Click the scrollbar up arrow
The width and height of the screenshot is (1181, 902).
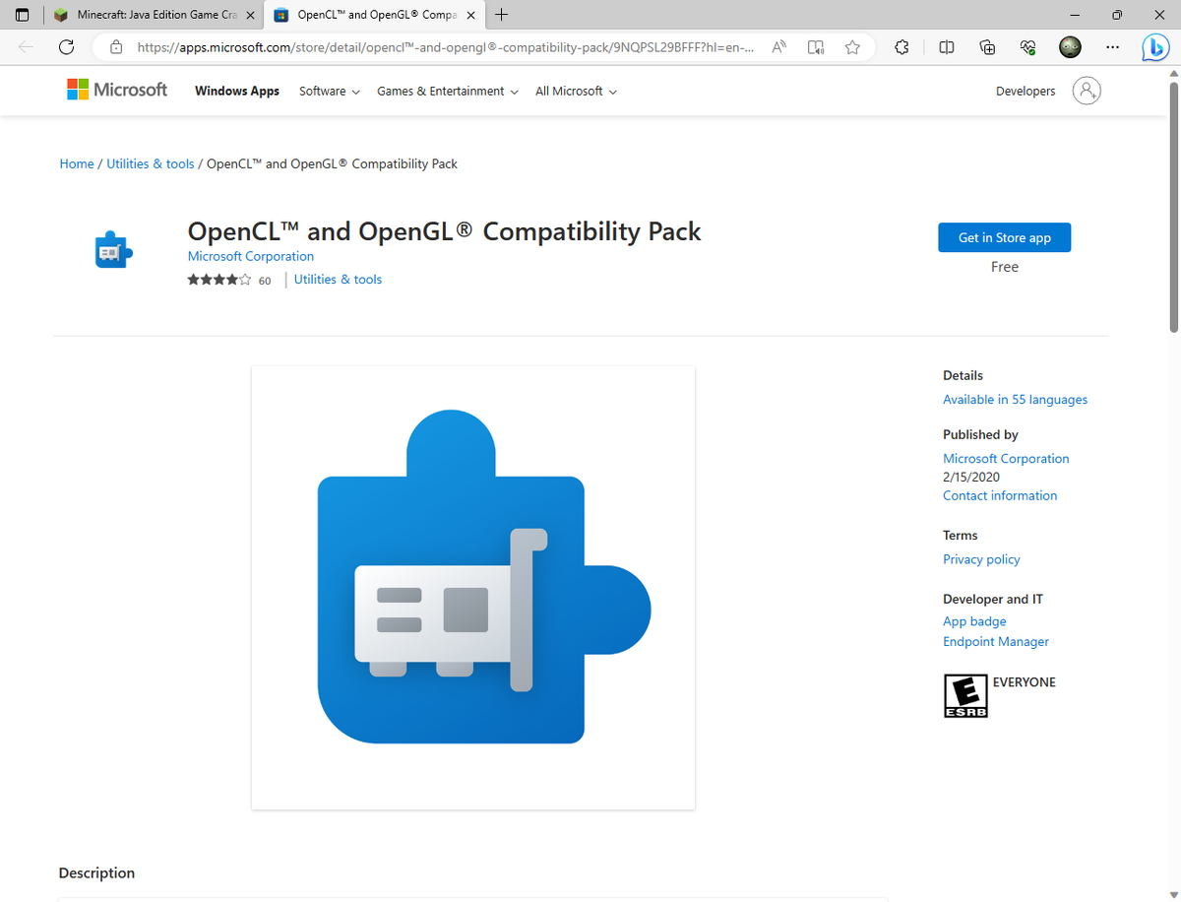pos(1173,74)
